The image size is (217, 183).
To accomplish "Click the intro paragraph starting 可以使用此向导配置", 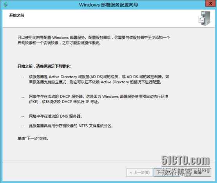I will [x=94, y=40].
